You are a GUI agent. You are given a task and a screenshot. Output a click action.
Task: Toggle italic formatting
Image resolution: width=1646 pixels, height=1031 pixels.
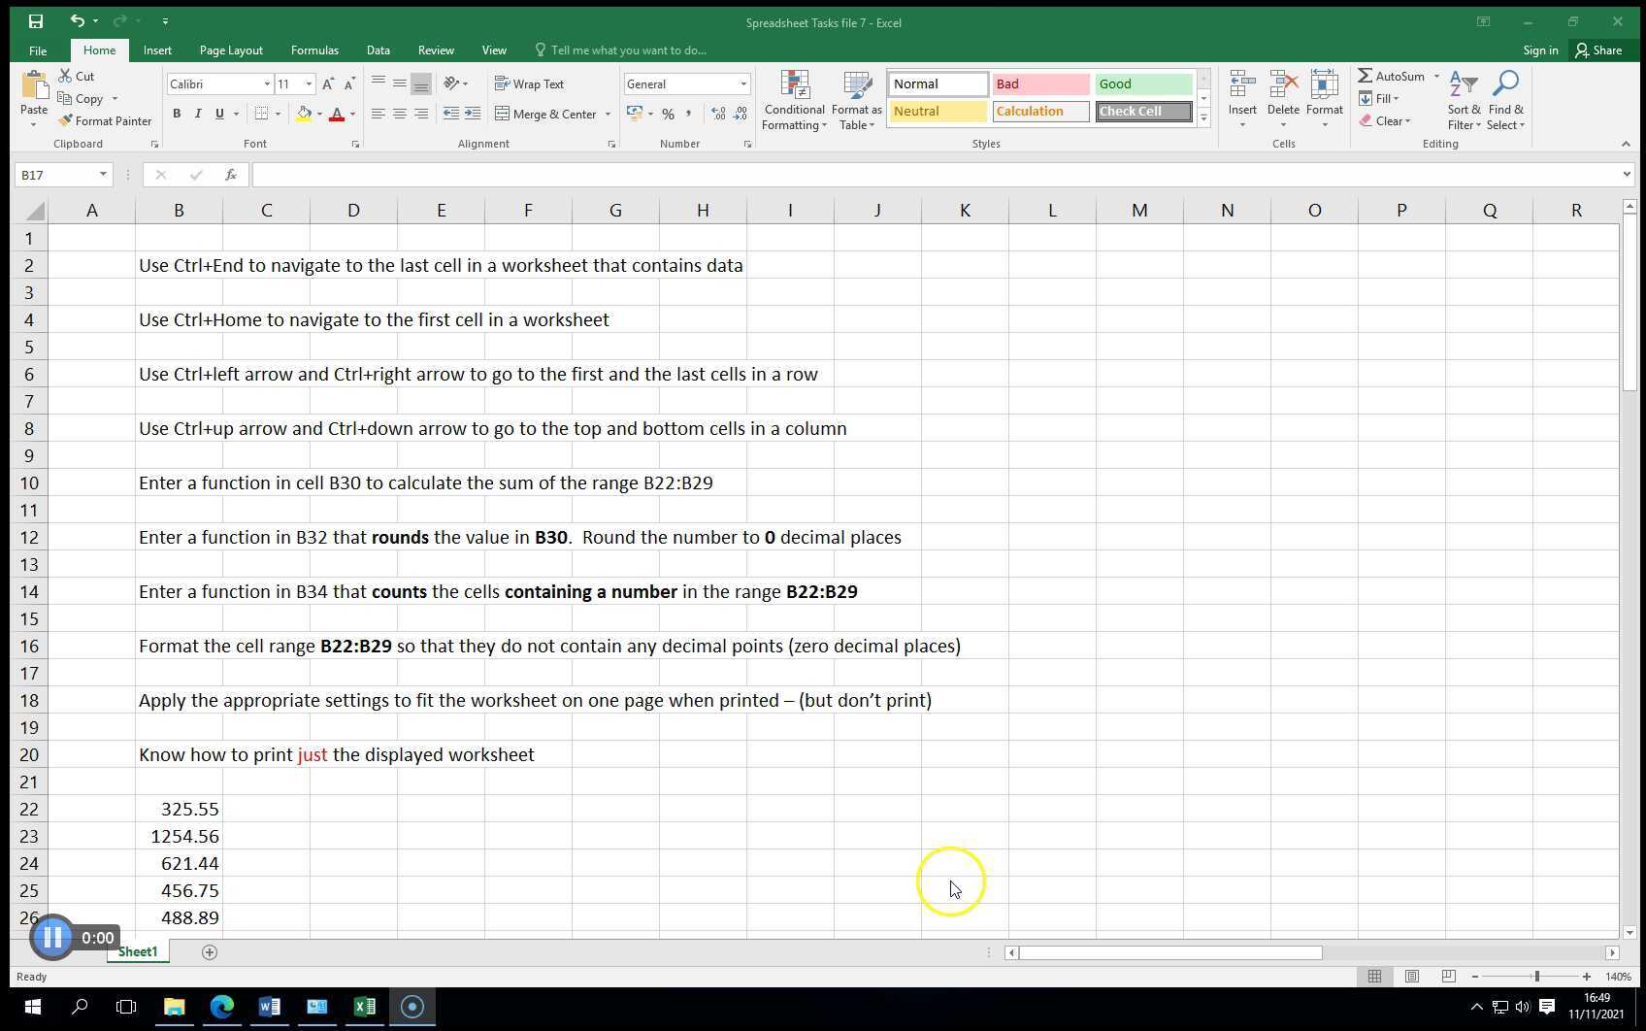(x=198, y=114)
